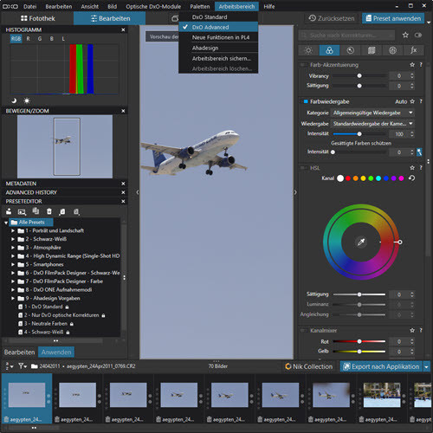Enable the Kanalmixer correction switch

(303, 330)
